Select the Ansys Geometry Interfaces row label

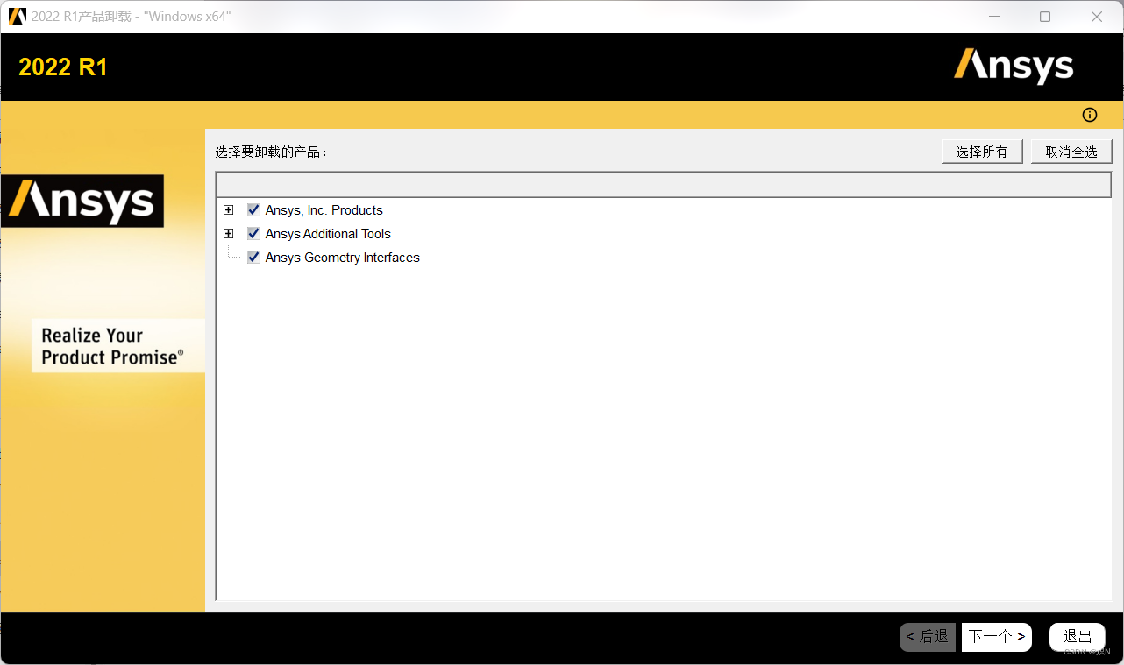pos(343,258)
